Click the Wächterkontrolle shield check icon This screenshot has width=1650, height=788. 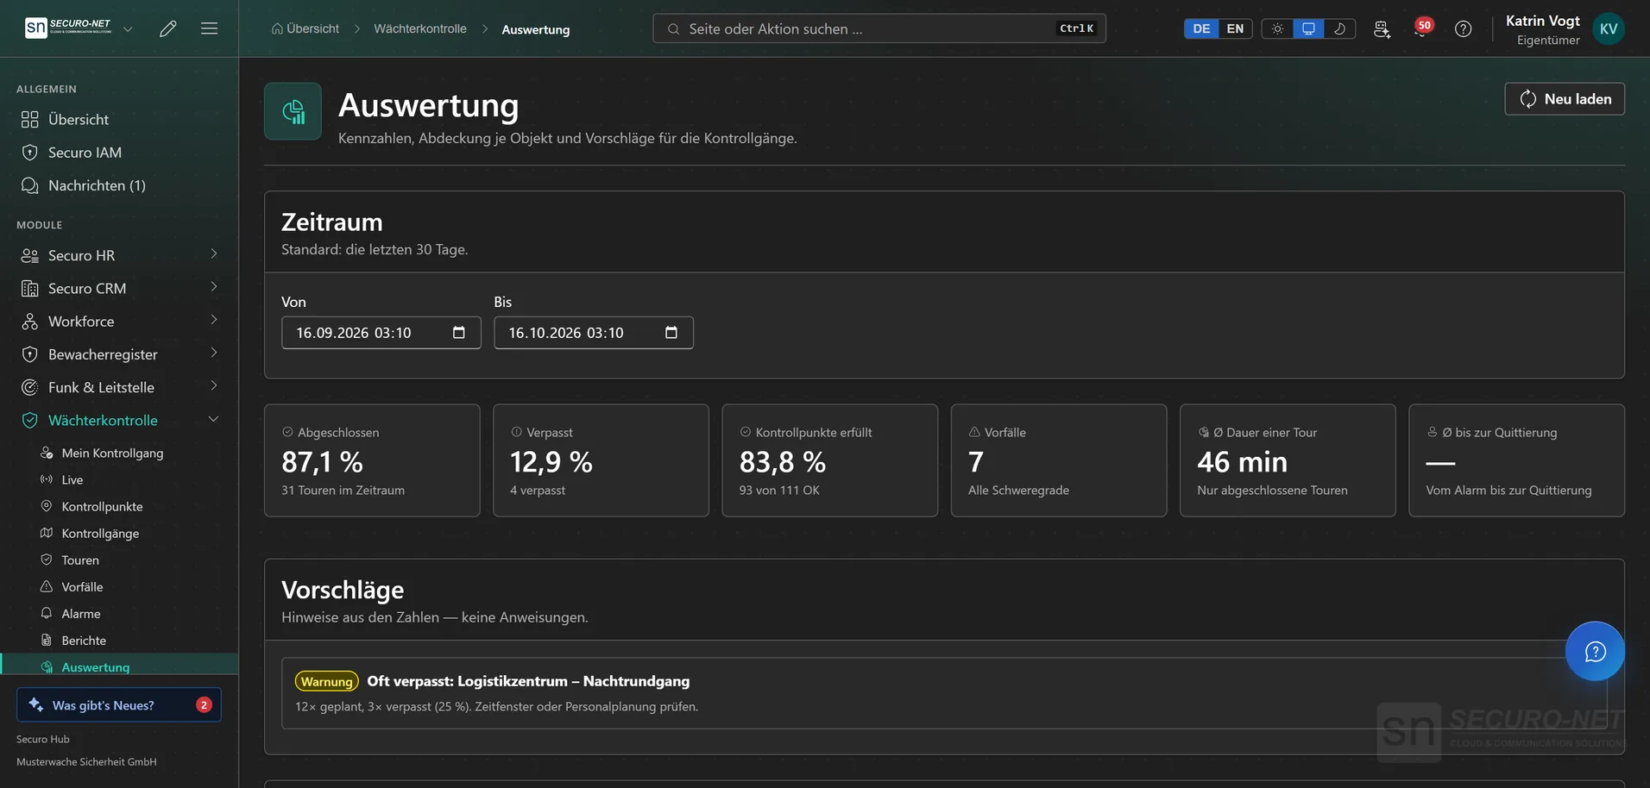[x=30, y=420]
